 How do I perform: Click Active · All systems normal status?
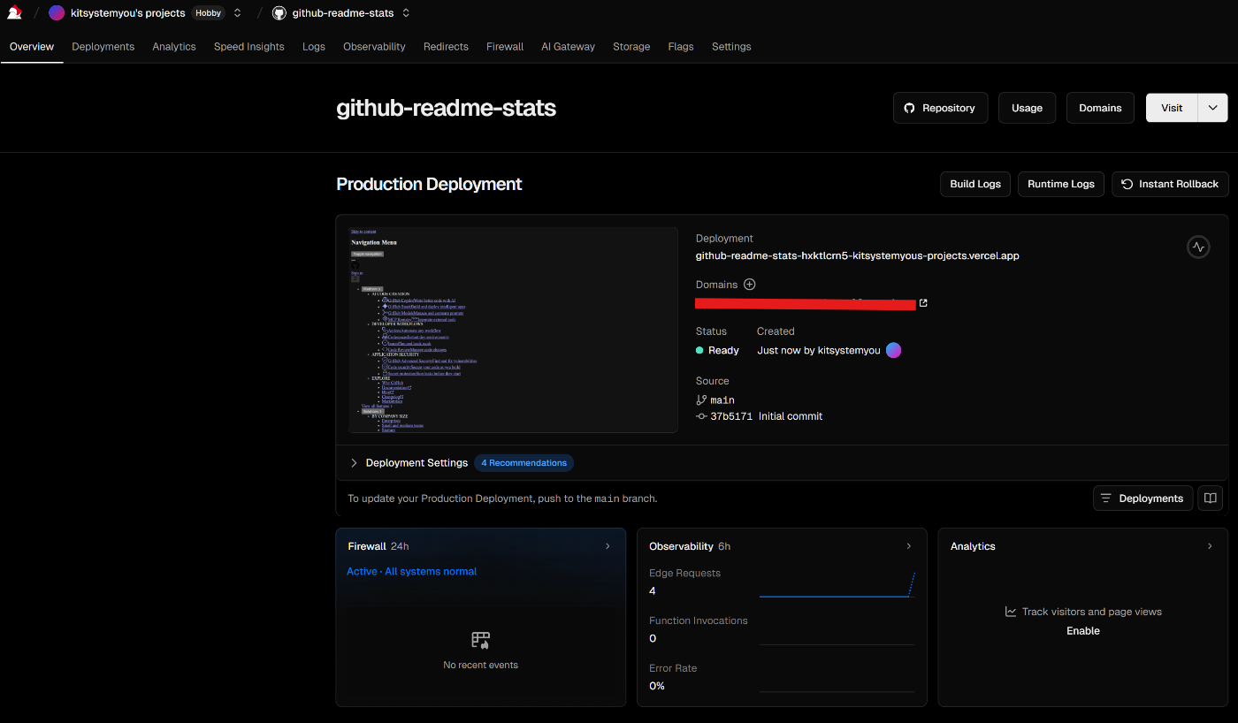point(411,572)
